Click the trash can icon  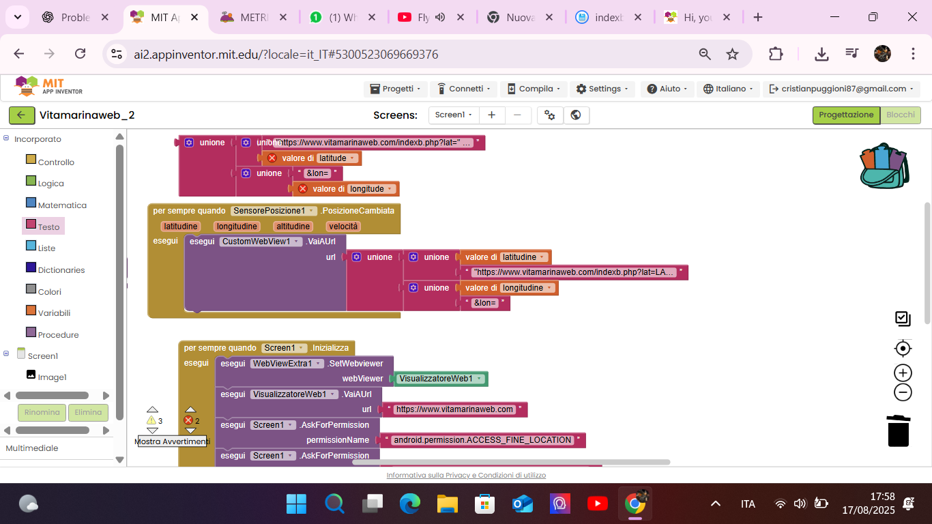tap(899, 431)
